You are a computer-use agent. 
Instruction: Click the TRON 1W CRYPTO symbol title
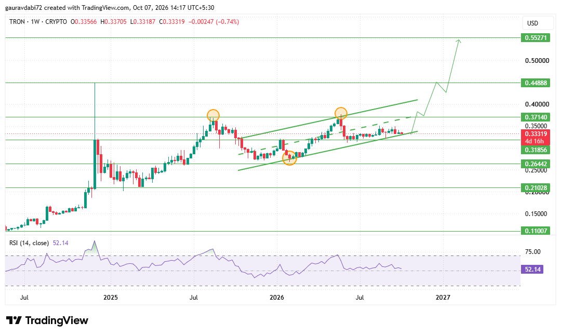coord(38,22)
